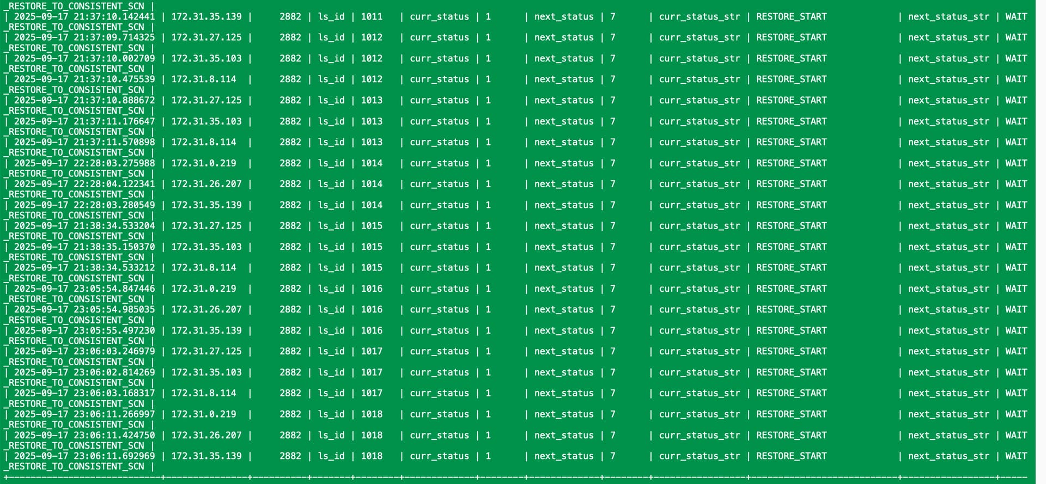1046x484 pixels.
Task: Select IP 172.31.8.114 in ls_id 1013 row
Action: point(204,142)
